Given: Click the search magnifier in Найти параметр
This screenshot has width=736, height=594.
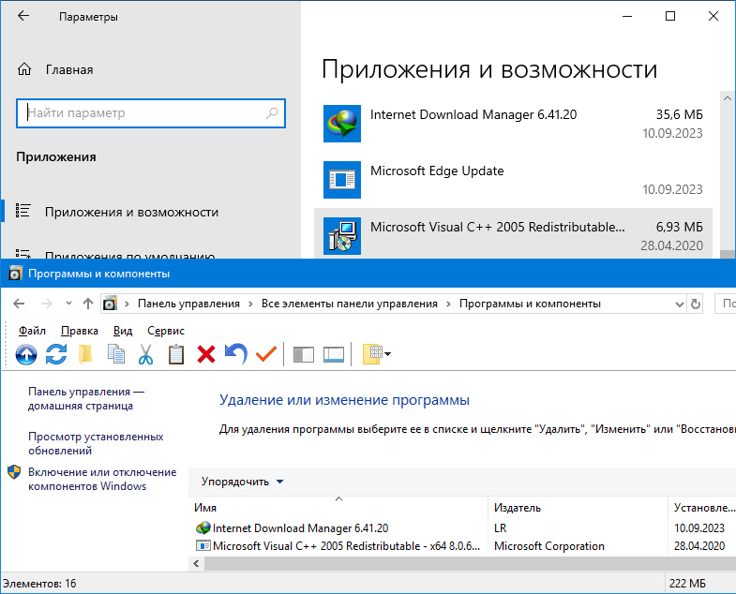Looking at the screenshot, I should (272, 113).
